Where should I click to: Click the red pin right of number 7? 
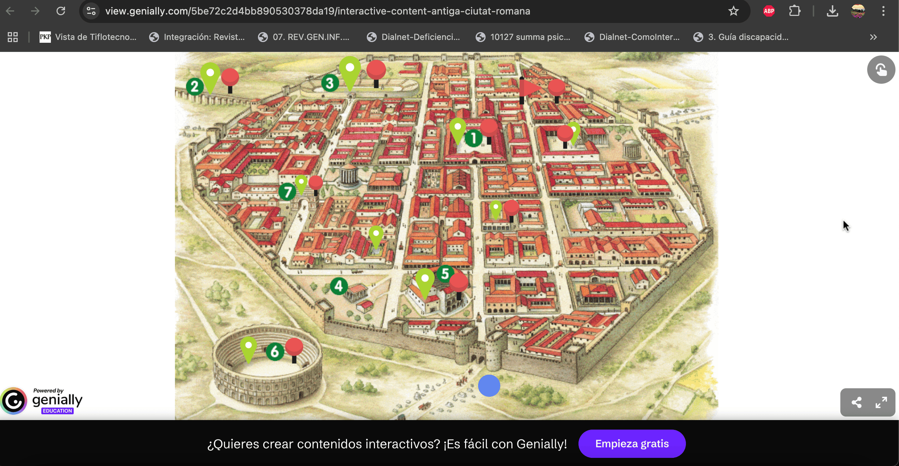coord(316,185)
